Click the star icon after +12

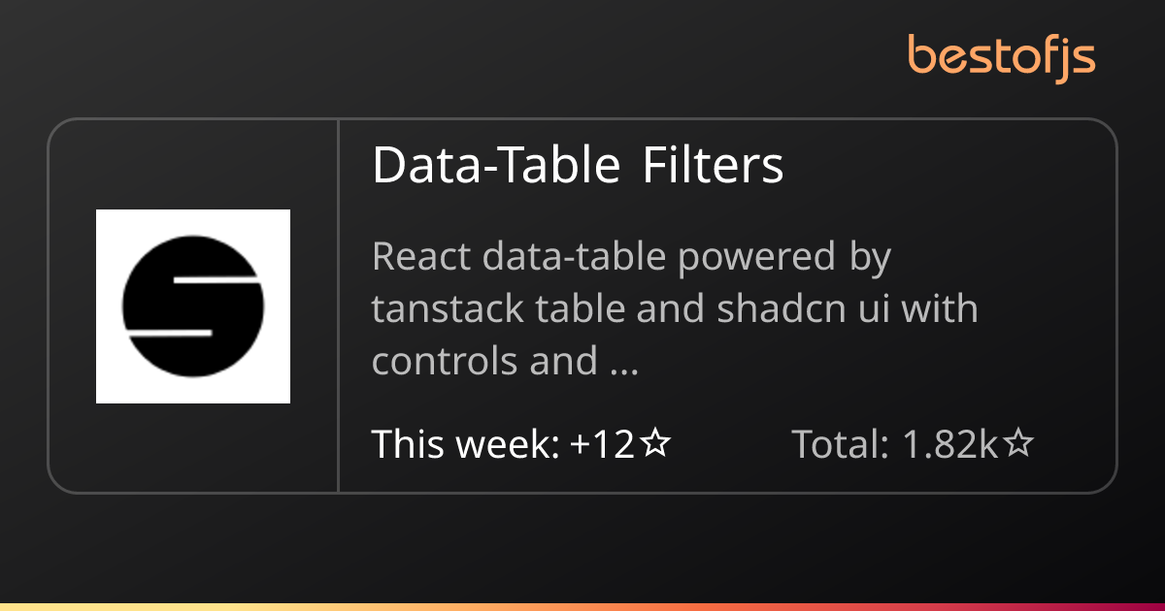(657, 444)
